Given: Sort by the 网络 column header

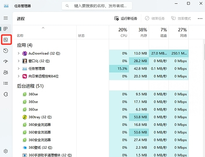Looking at the screenshot, I should coord(179,32).
